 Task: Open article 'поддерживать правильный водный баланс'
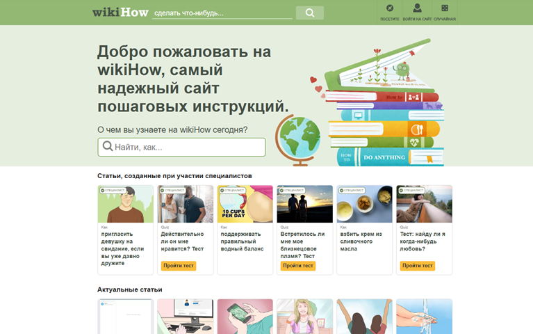pyautogui.click(x=242, y=241)
